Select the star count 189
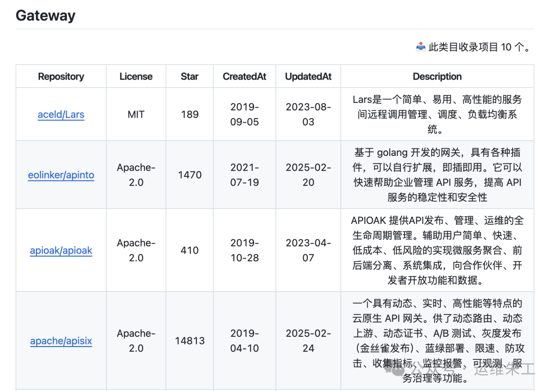This screenshot has width=553, height=391. tap(190, 114)
